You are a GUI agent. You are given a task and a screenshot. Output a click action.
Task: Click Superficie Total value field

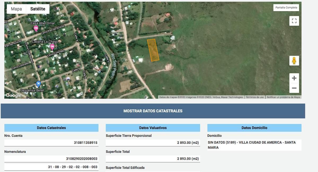(x=153, y=159)
